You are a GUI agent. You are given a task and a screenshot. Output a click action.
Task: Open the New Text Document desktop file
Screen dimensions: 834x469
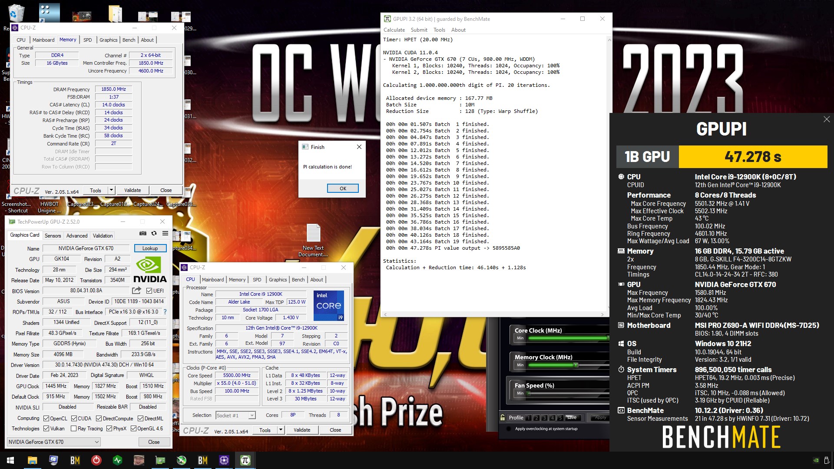313,240
